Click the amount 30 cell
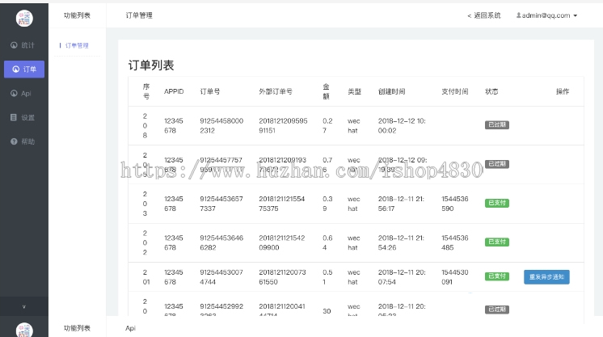 point(327,311)
